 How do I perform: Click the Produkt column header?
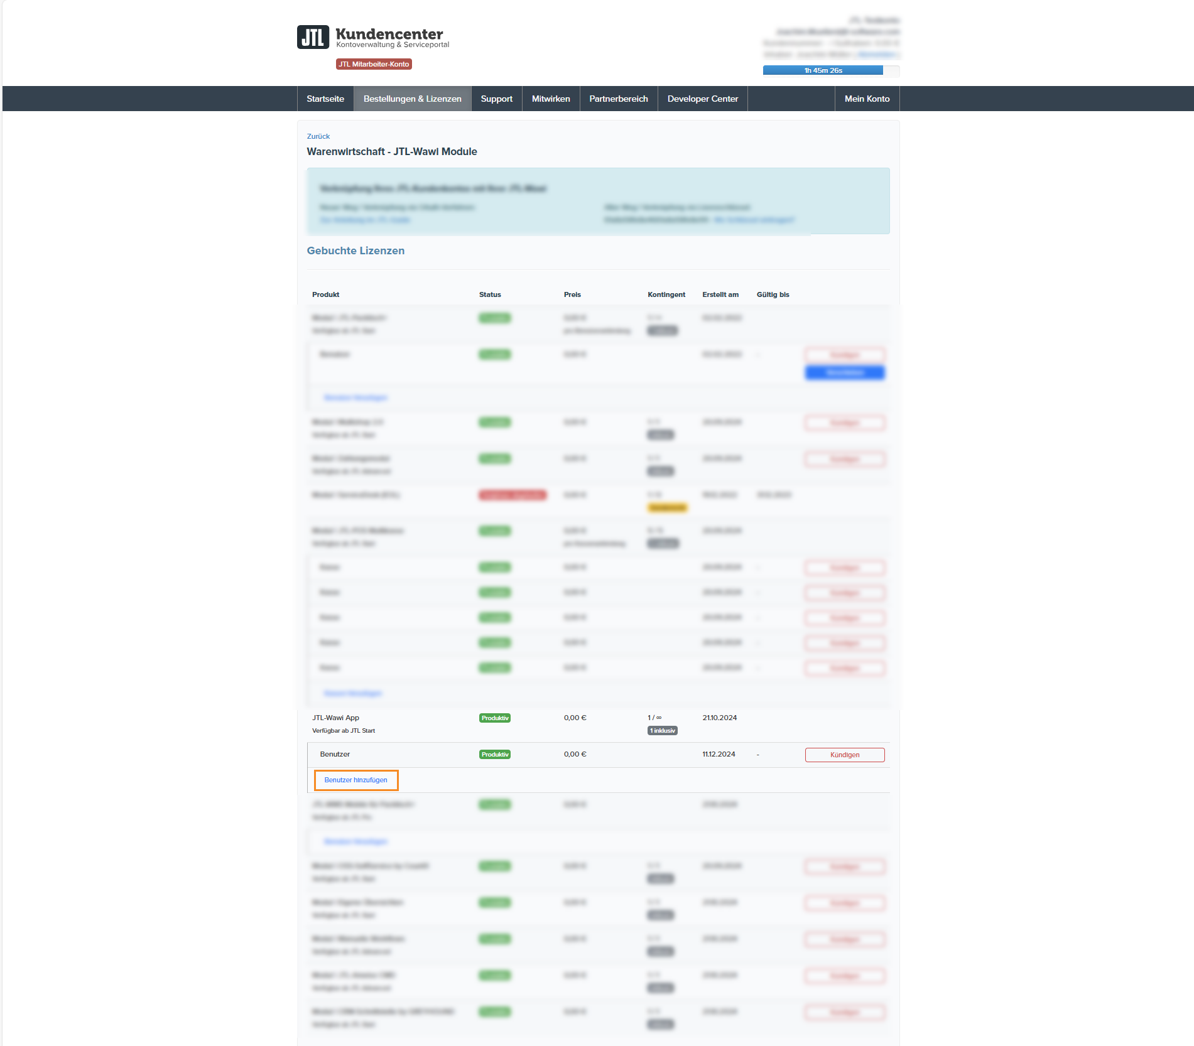(x=325, y=294)
